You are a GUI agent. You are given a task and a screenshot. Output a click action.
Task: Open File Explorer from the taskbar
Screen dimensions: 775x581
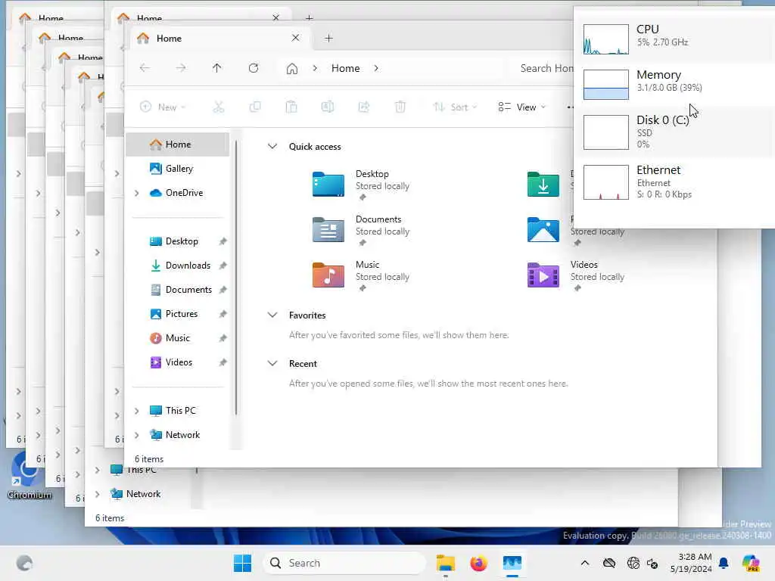(x=445, y=563)
